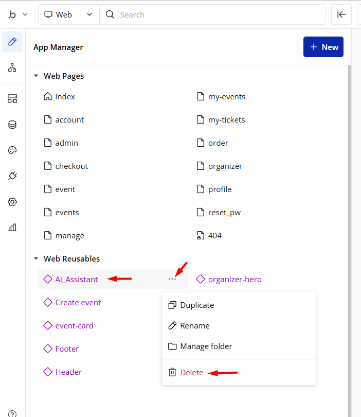Click the collapse panel arrow icon

click(x=341, y=14)
